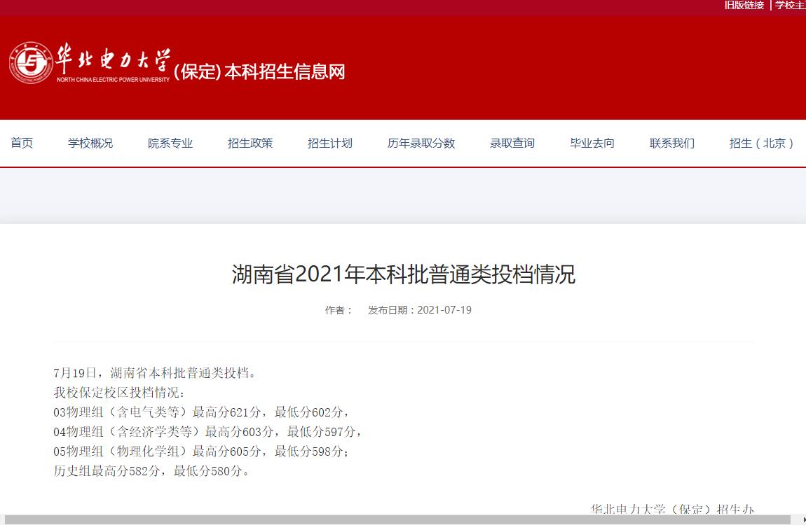Image resolution: width=806 pixels, height=525 pixels.
Task: Open the 录取查询 navigation item
Action: (x=512, y=143)
